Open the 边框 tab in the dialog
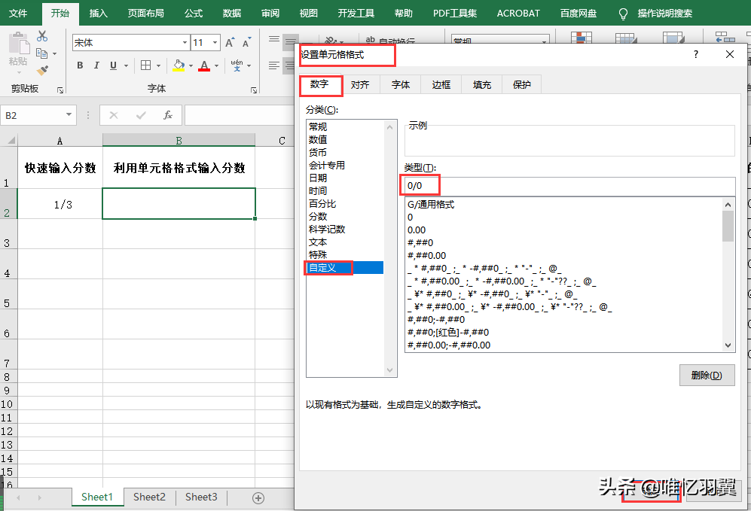The width and height of the screenshot is (751, 511). [x=441, y=85]
